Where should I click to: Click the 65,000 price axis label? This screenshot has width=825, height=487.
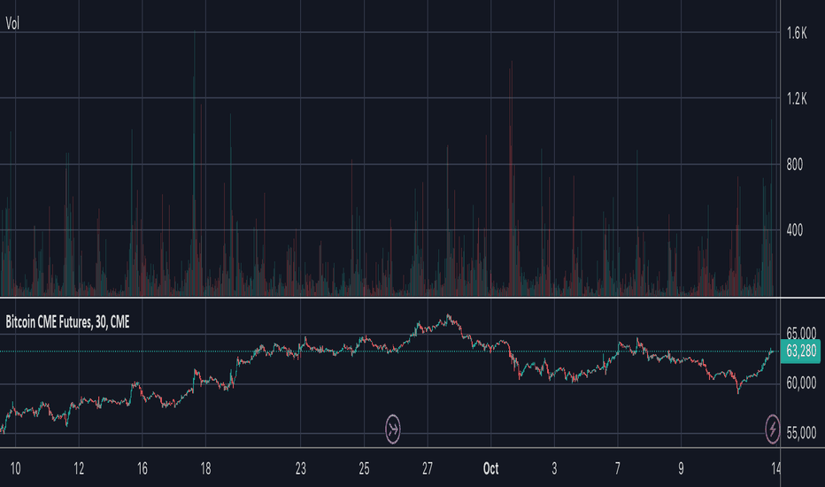click(x=801, y=333)
